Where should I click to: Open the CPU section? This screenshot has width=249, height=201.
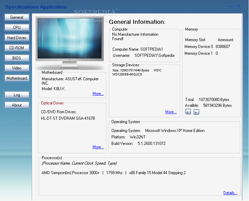(x=17, y=27)
